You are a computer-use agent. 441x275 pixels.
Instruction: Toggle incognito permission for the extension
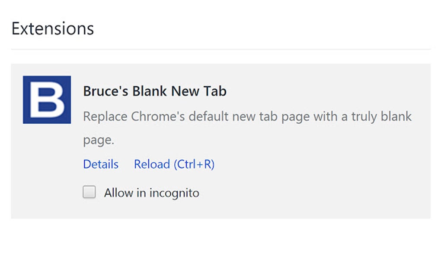point(89,192)
